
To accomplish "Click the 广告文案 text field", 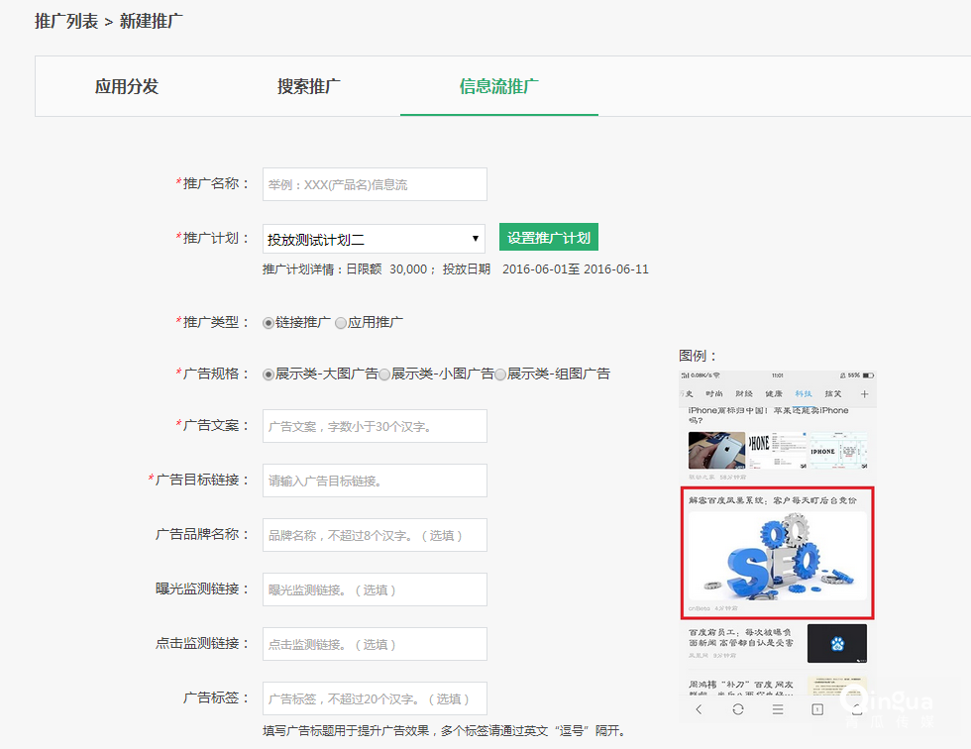I will pyautogui.click(x=375, y=426).
